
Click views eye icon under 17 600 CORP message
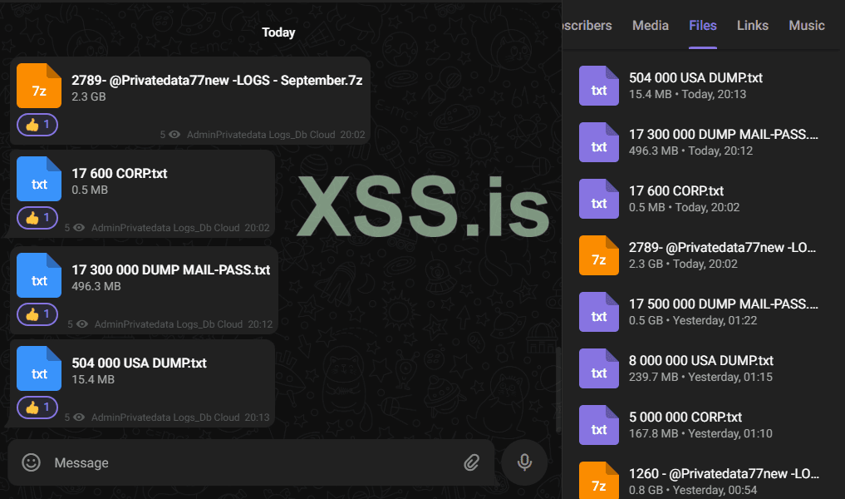(79, 228)
